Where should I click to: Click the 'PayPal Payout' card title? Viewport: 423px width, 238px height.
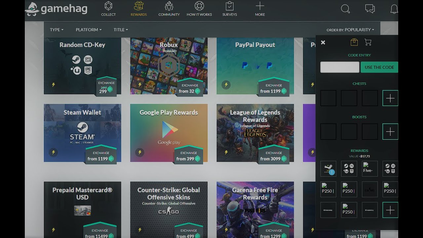click(255, 45)
